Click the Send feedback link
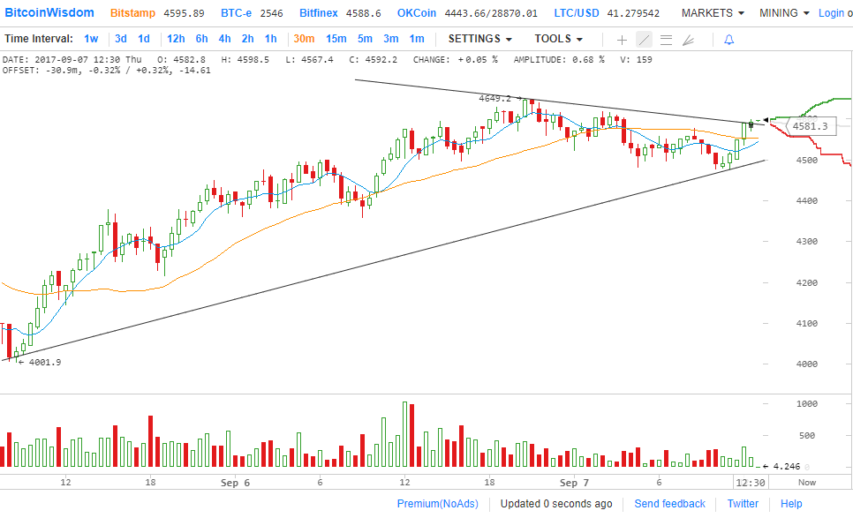 (x=669, y=504)
